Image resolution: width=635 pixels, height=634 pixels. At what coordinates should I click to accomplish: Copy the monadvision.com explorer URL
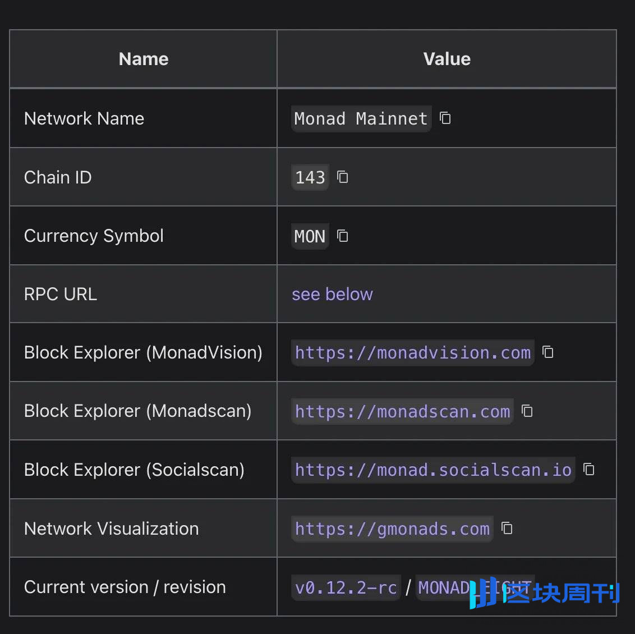point(548,352)
